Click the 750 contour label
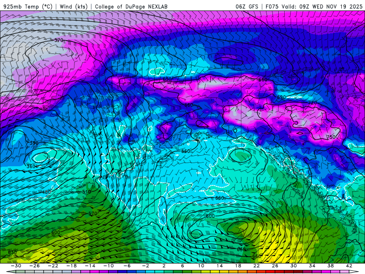Screen dimensions: 365x274 pos(331,137)
